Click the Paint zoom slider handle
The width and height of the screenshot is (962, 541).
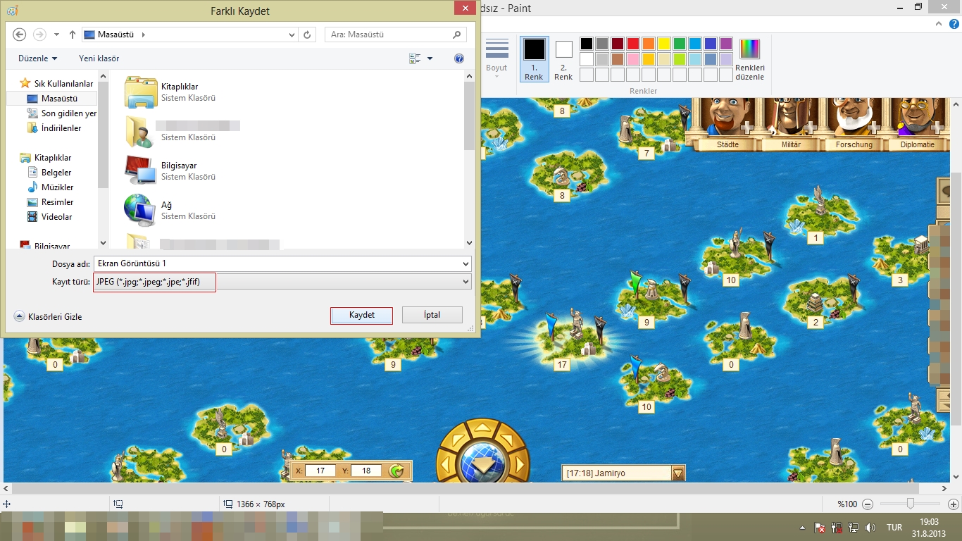point(911,504)
